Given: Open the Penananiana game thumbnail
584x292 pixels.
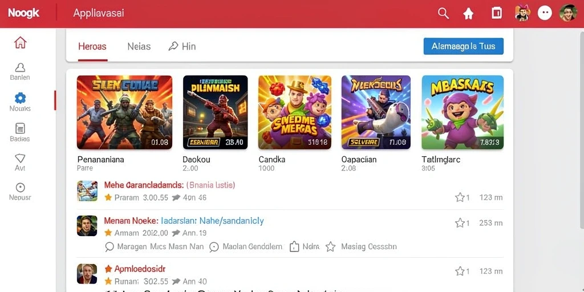Looking at the screenshot, I should point(124,112).
